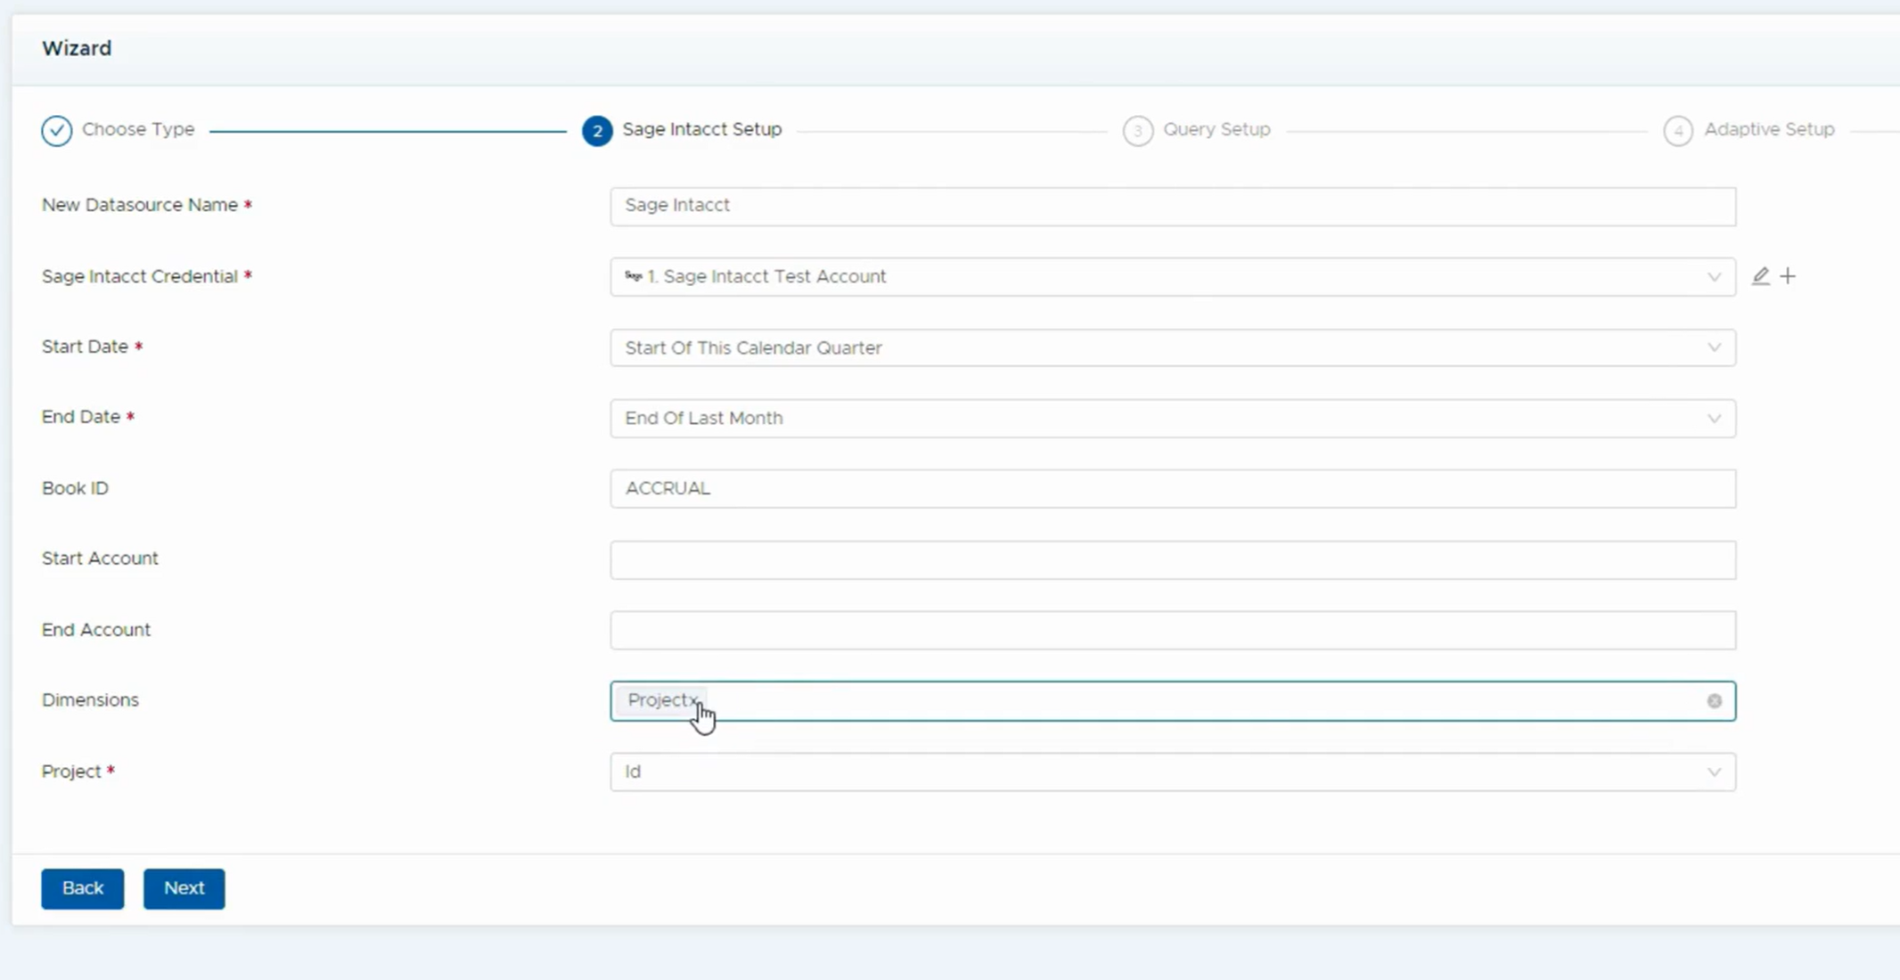Remove the Project dimension tag
The height and width of the screenshot is (980, 1900).
[694, 702]
